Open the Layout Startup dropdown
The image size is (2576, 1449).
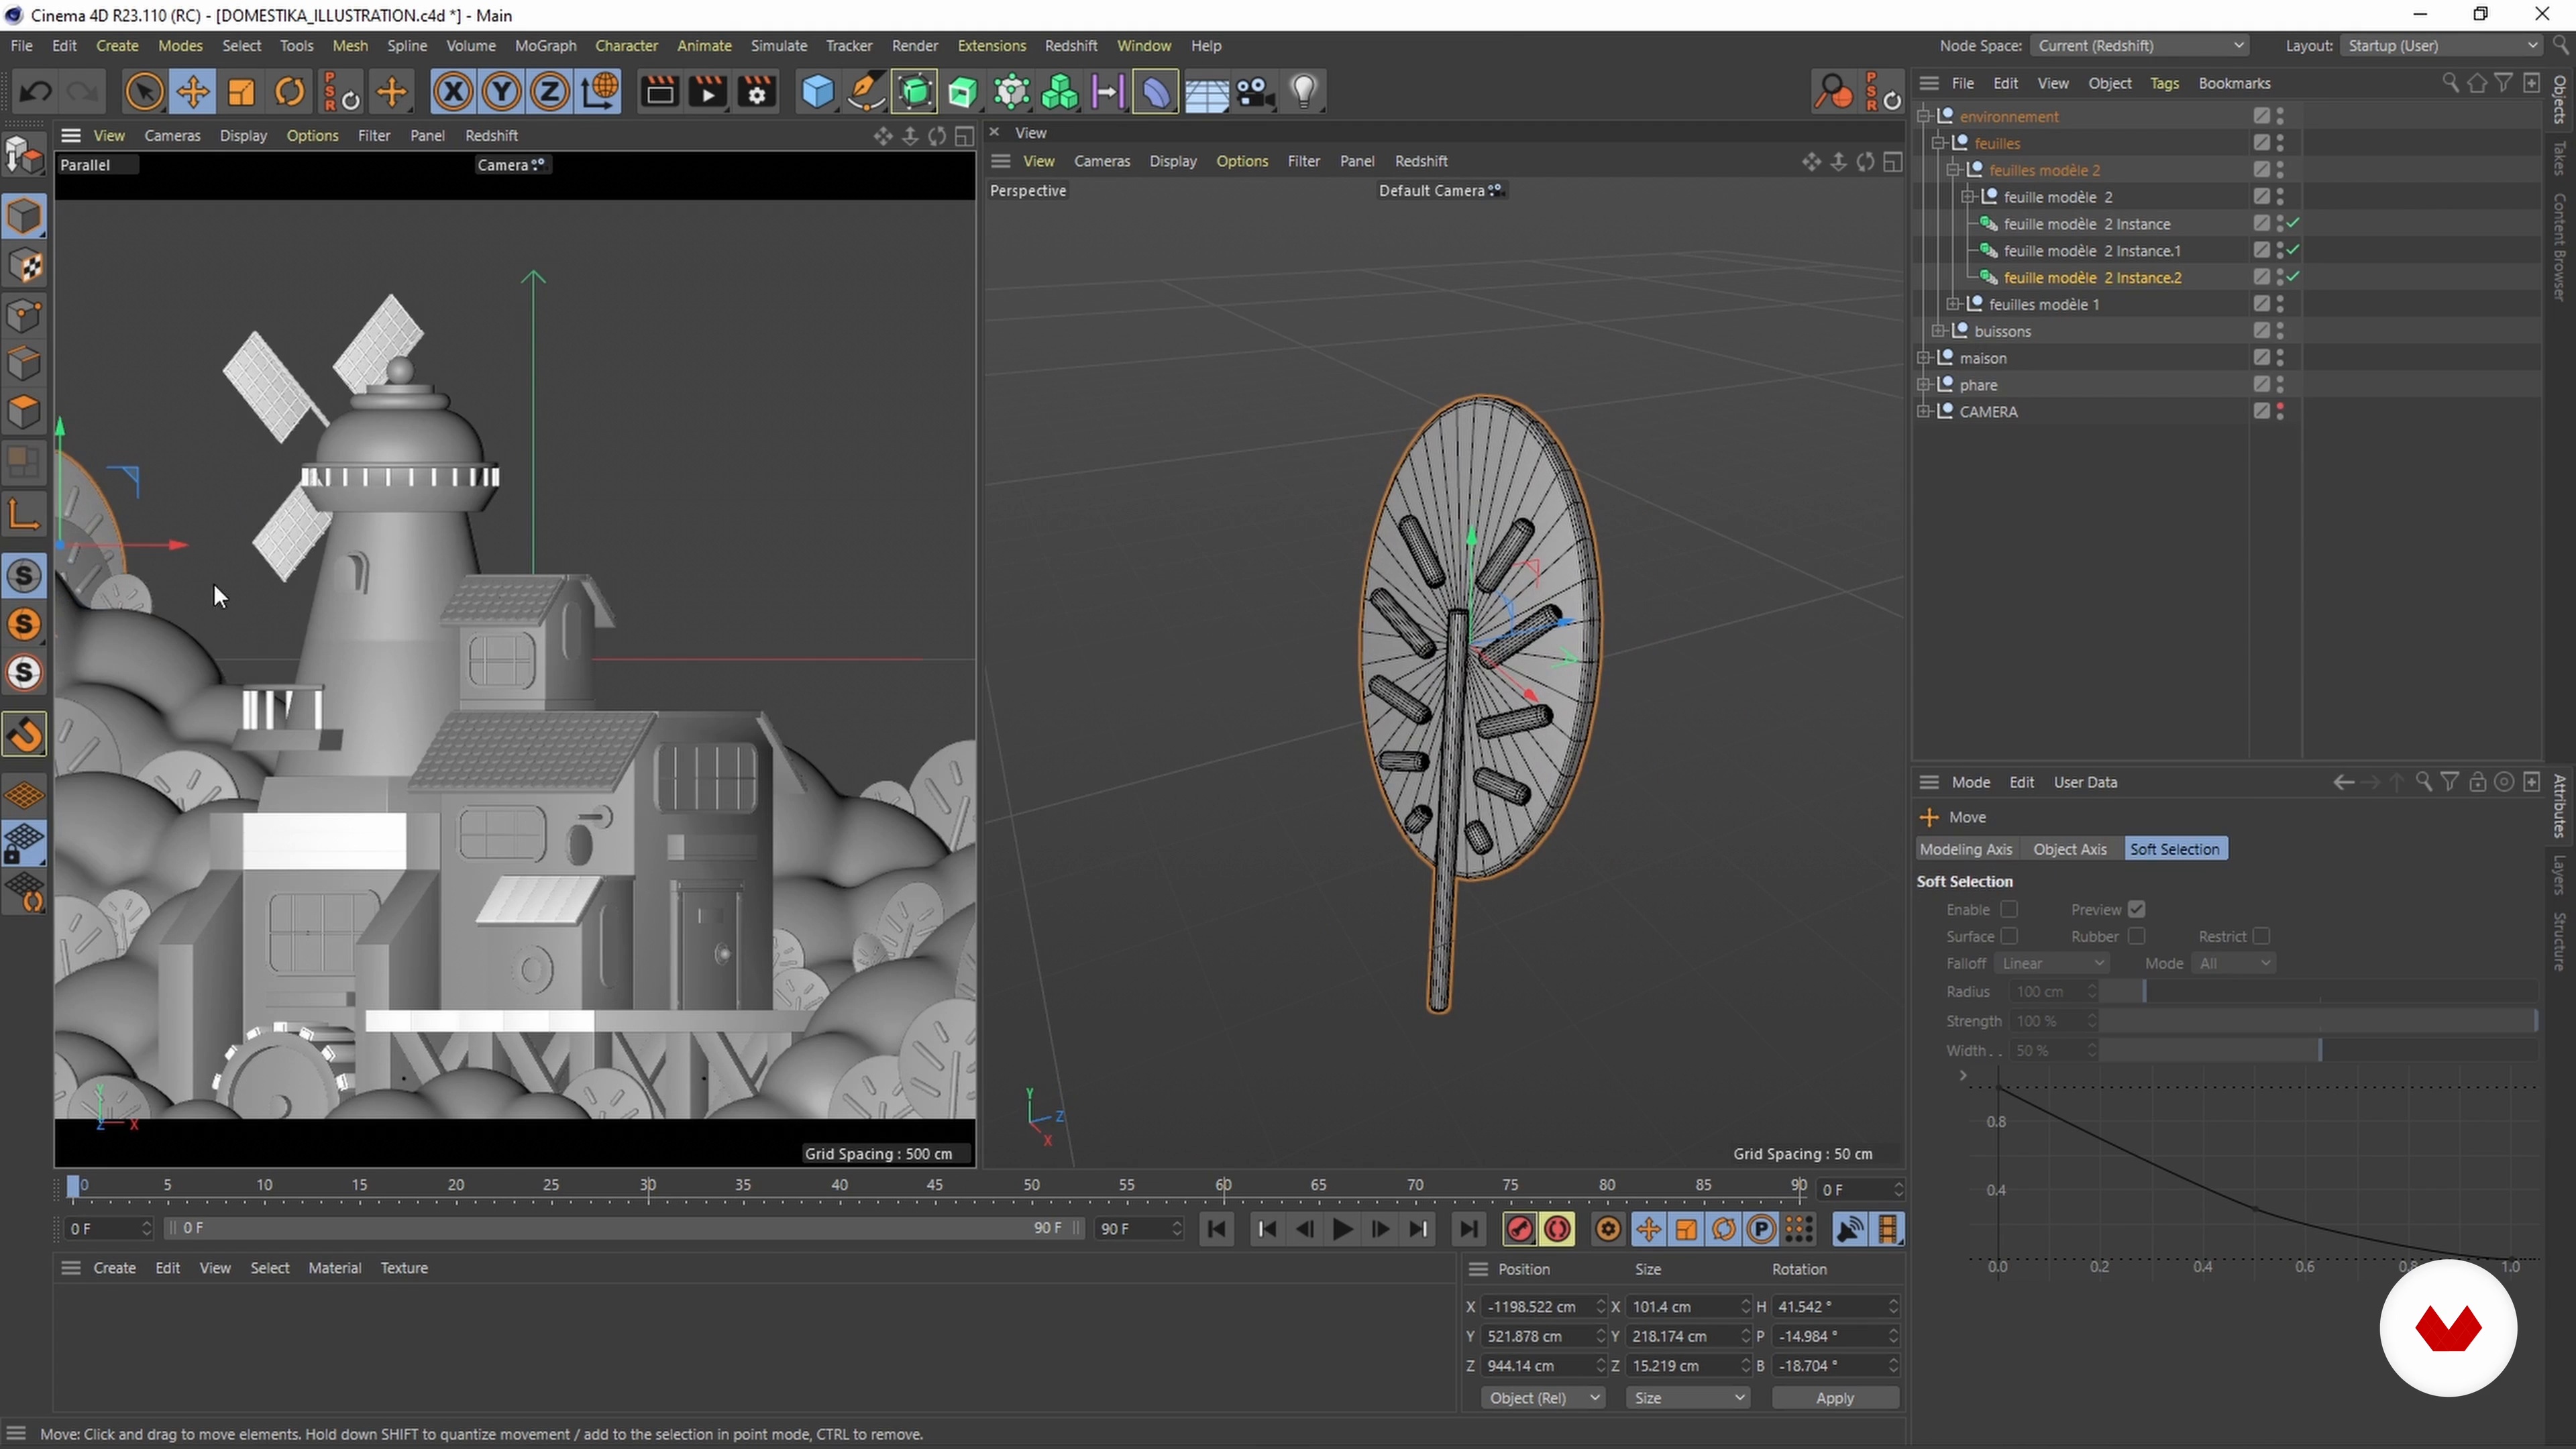click(x=2441, y=46)
